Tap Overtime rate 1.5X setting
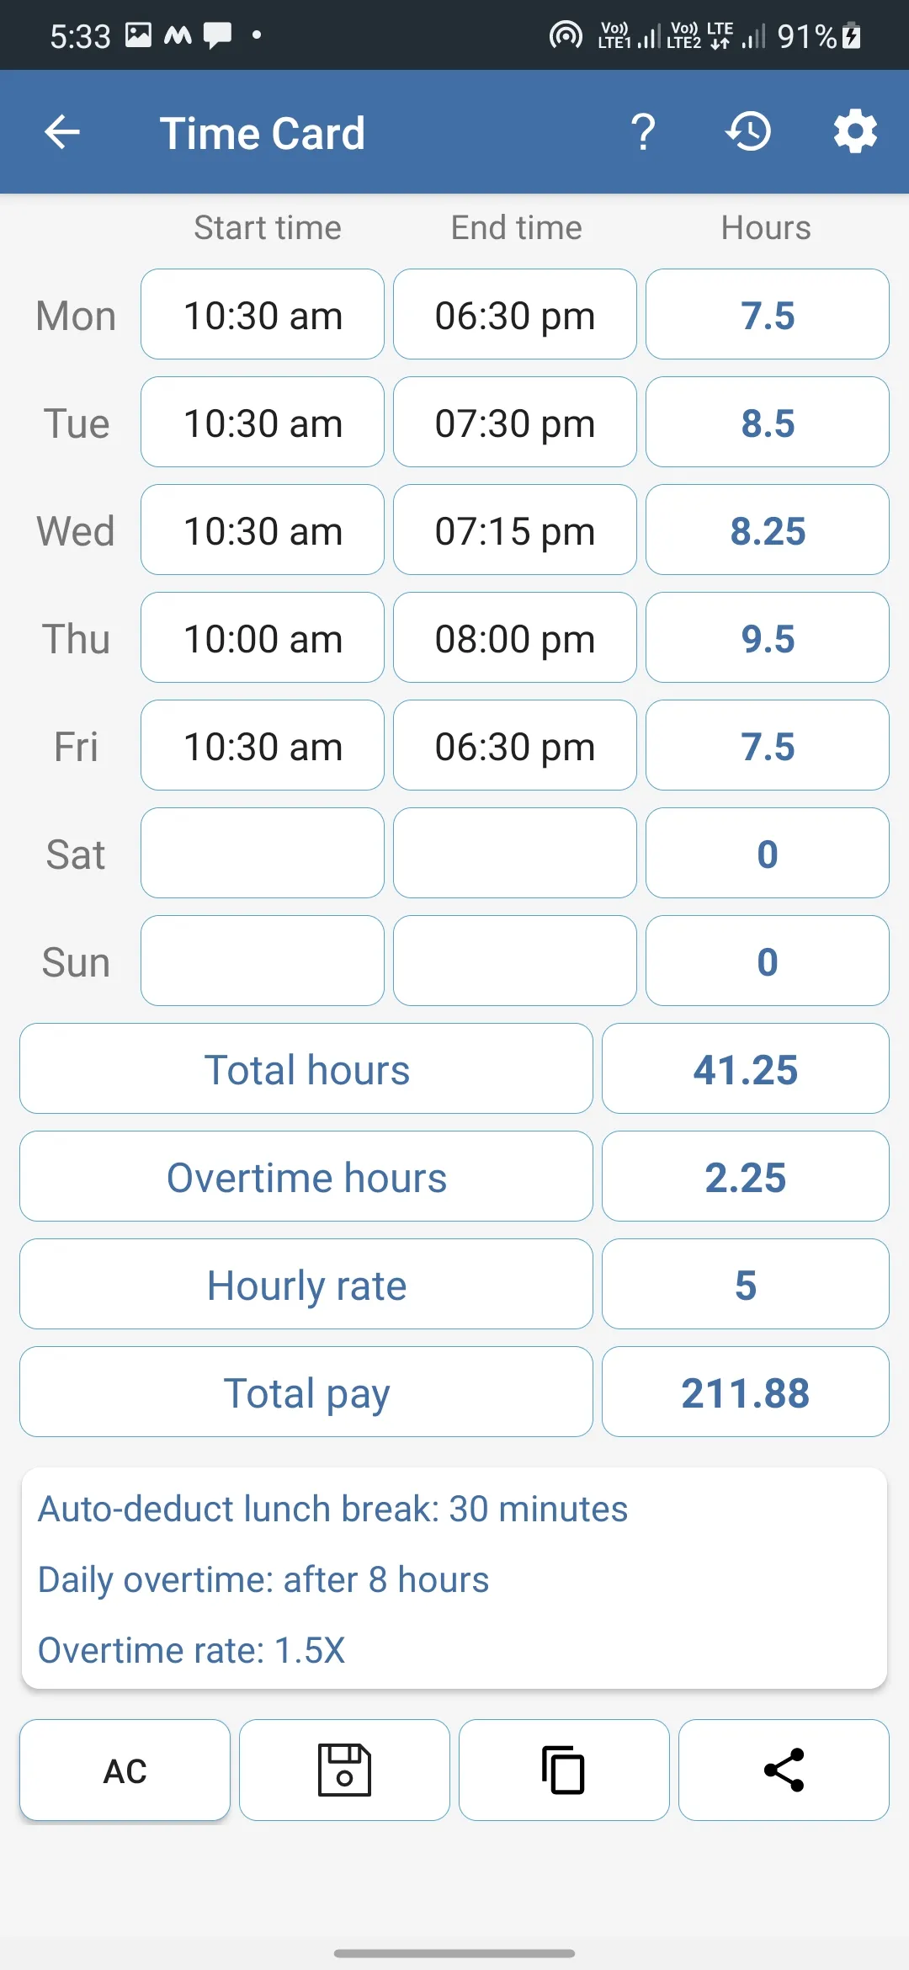The width and height of the screenshot is (909, 1970). [192, 1650]
